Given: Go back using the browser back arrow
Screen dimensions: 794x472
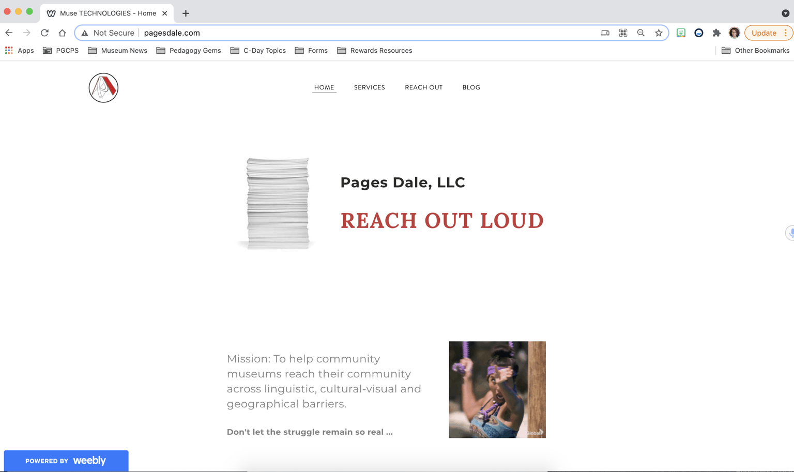Looking at the screenshot, I should (9, 33).
